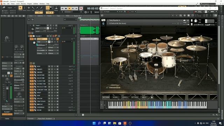The height and width of the screenshot is (126, 224).
Task: Arm the transport Record button
Action: click(81, 8)
